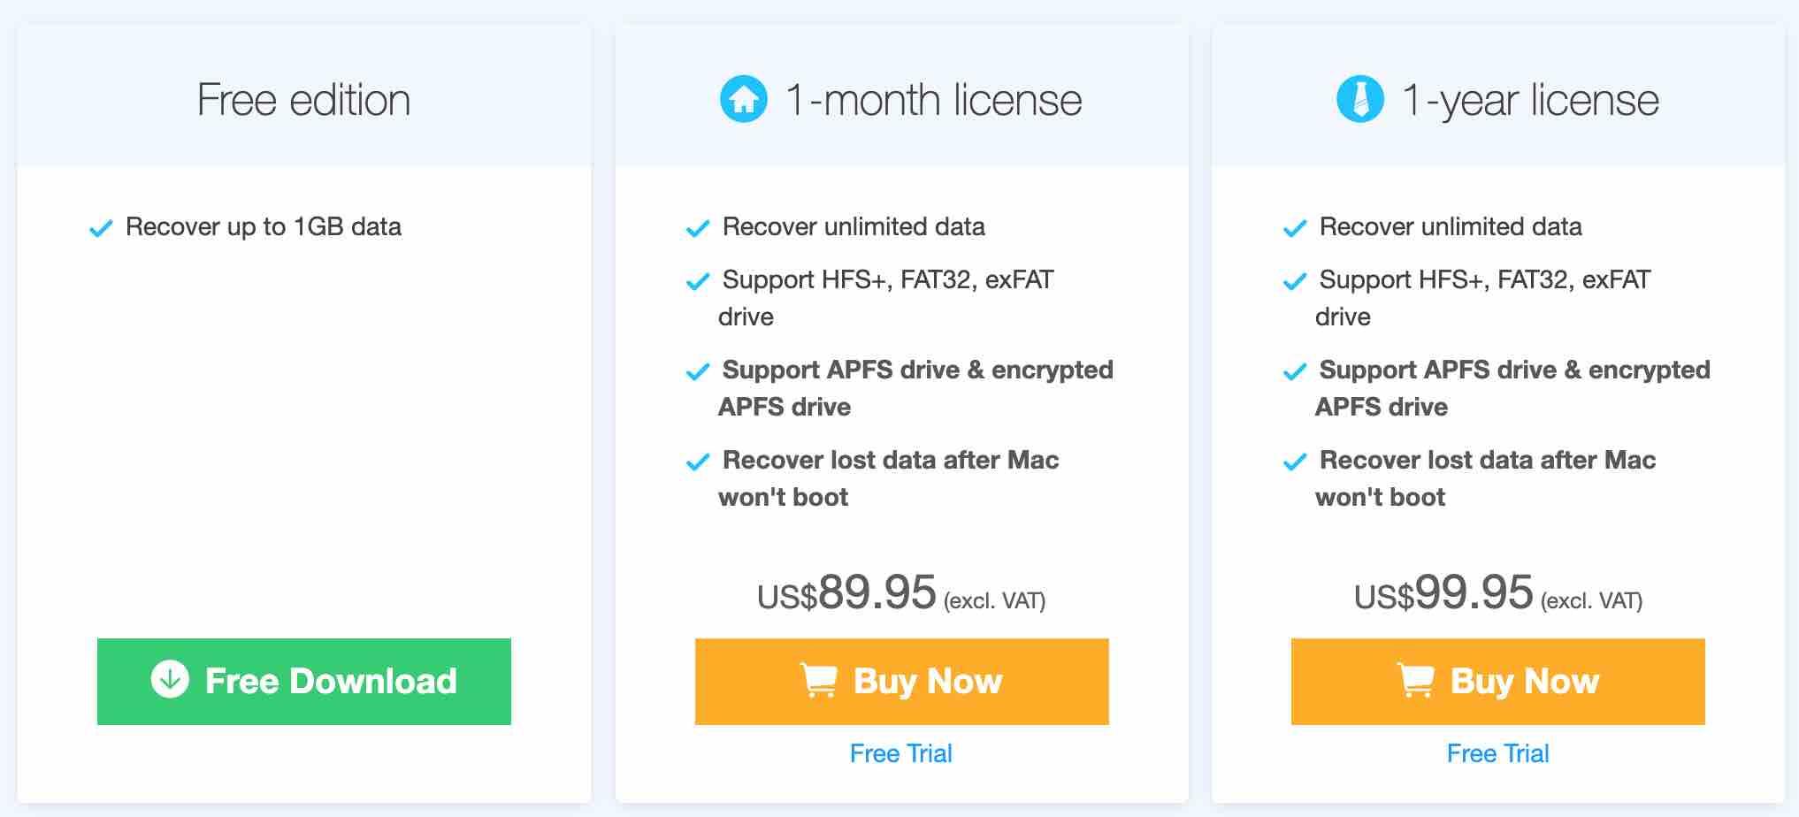Click the cart icon in 1-year Buy Now
Screen dimensions: 1799x817
pos(1415,680)
